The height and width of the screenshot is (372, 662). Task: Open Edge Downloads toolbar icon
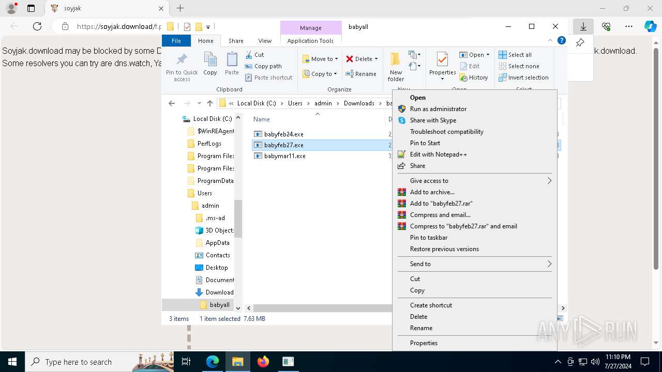tap(583, 26)
